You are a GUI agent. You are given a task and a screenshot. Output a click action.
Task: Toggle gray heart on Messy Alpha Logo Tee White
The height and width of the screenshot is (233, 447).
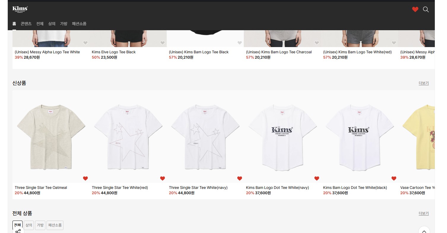(85, 43)
